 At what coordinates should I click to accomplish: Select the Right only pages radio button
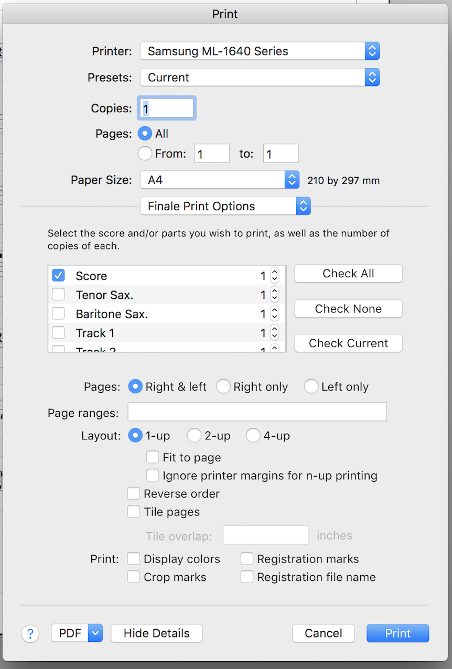pos(223,387)
